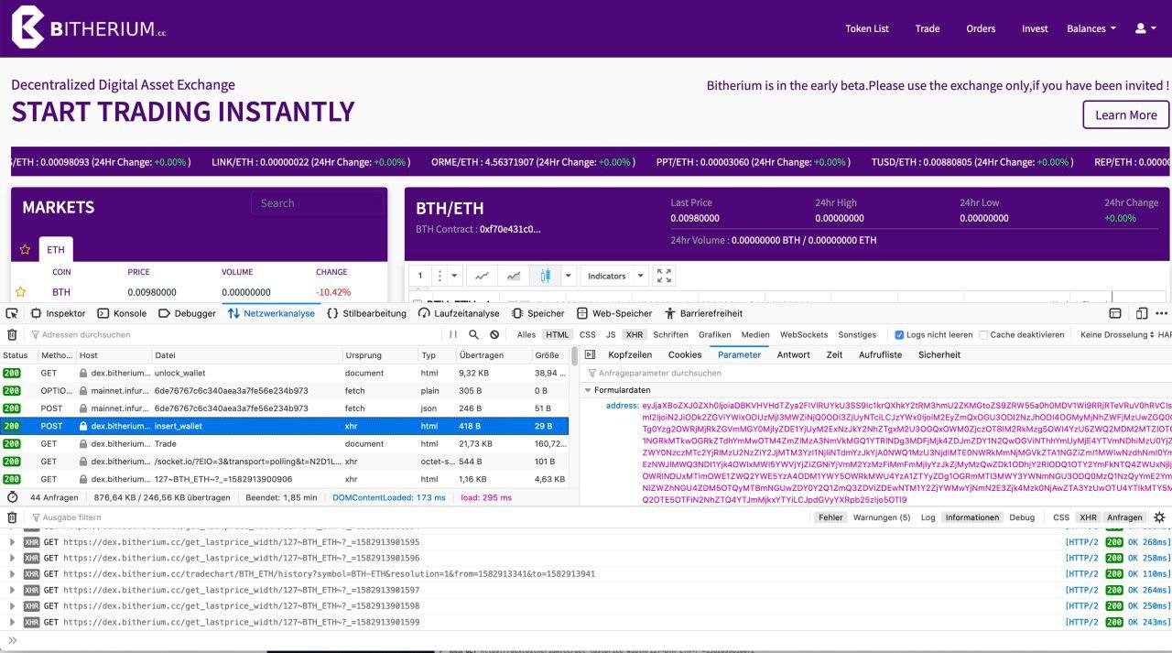Clear network requests with trash icon
Viewport: 1172px width, 653px height.
coord(12,335)
